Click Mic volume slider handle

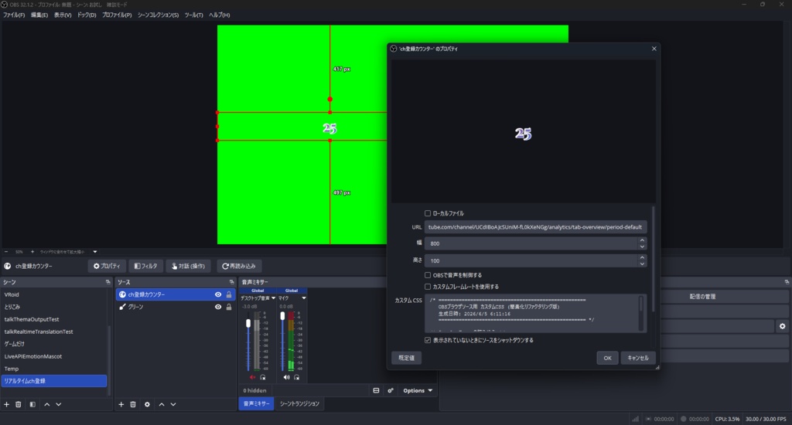(282, 316)
